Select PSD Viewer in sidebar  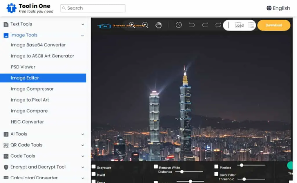click(23, 67)
